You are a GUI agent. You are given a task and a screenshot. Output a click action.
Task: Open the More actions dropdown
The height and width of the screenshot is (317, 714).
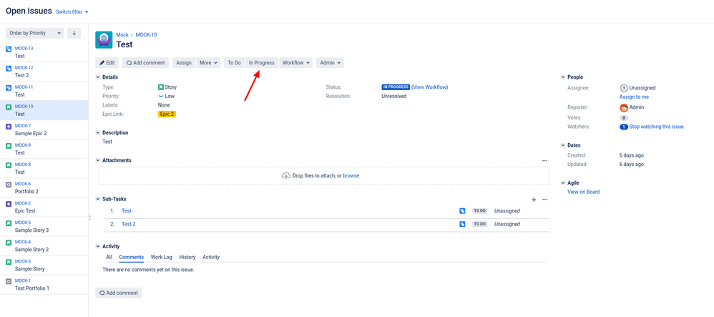pyautogui.click(x=209, y=63)
